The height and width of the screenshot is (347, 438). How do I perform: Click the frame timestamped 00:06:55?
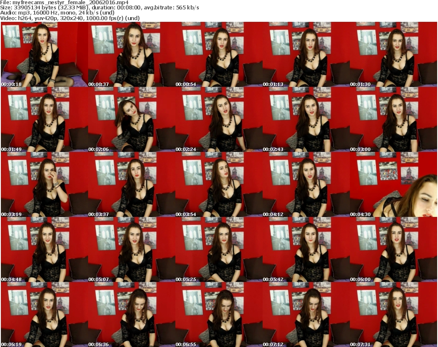point(219,314)
